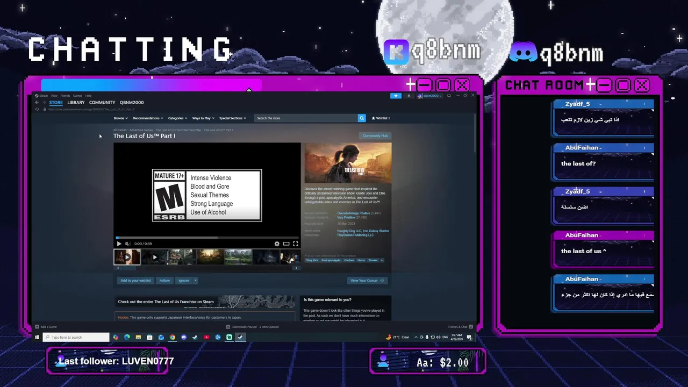
Task: Switch to the LIBRARY tab
Action: (x=76, y=102)
